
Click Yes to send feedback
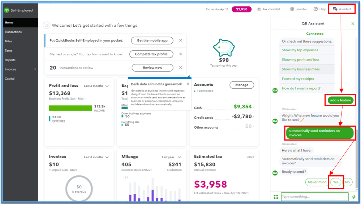336,182
